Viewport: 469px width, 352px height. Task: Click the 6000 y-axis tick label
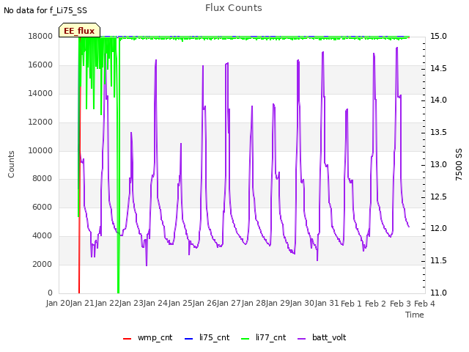click(43, 207)
